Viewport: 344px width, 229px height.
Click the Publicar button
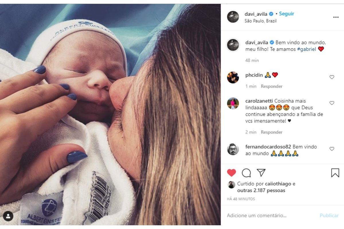(329, 216)
